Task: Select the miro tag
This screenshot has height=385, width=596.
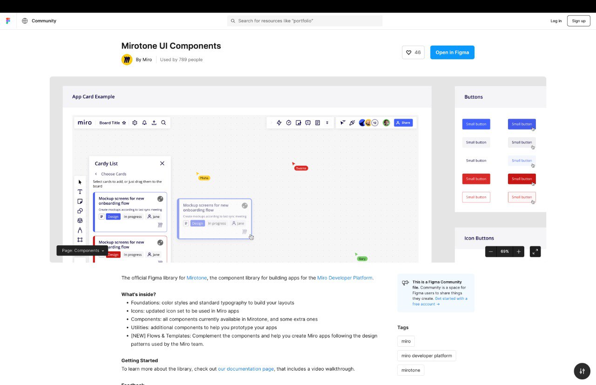Action: (406, 341)
